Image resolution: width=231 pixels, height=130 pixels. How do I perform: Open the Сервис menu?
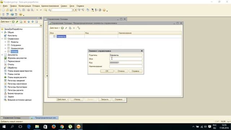click(64, 6)
